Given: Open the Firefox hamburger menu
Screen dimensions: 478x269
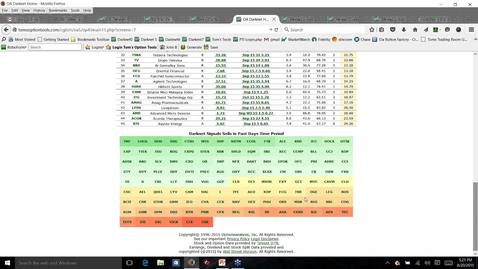Looking at the screenshot, I should pos(471,30).
